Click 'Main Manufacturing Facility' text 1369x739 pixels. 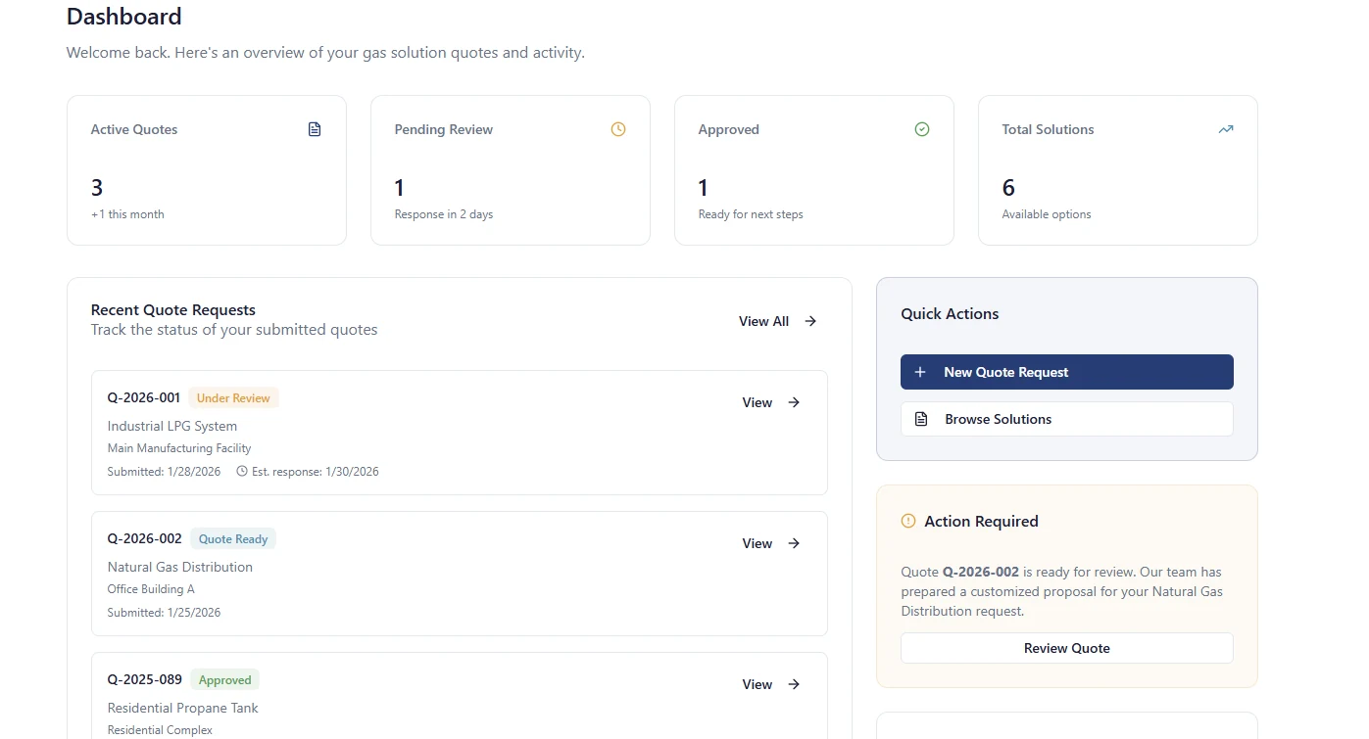(179, 448)
